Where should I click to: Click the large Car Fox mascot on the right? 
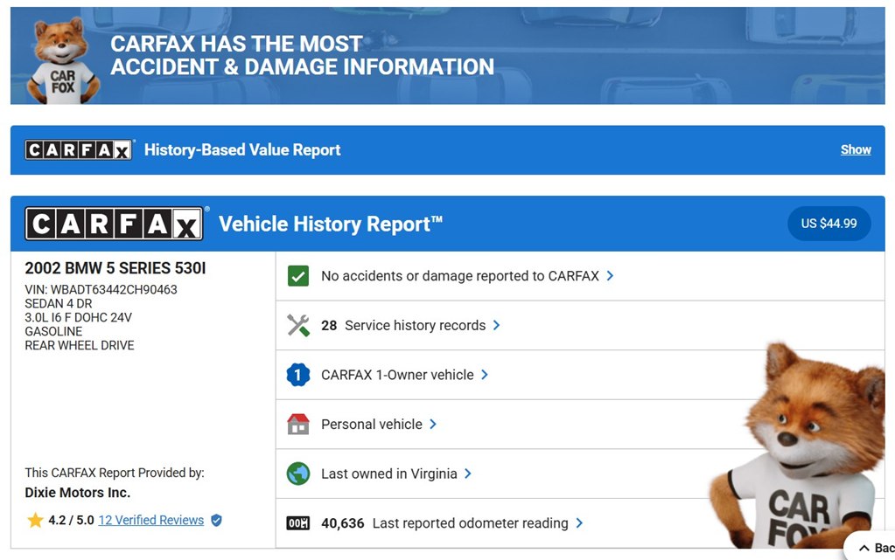point(798,445)
